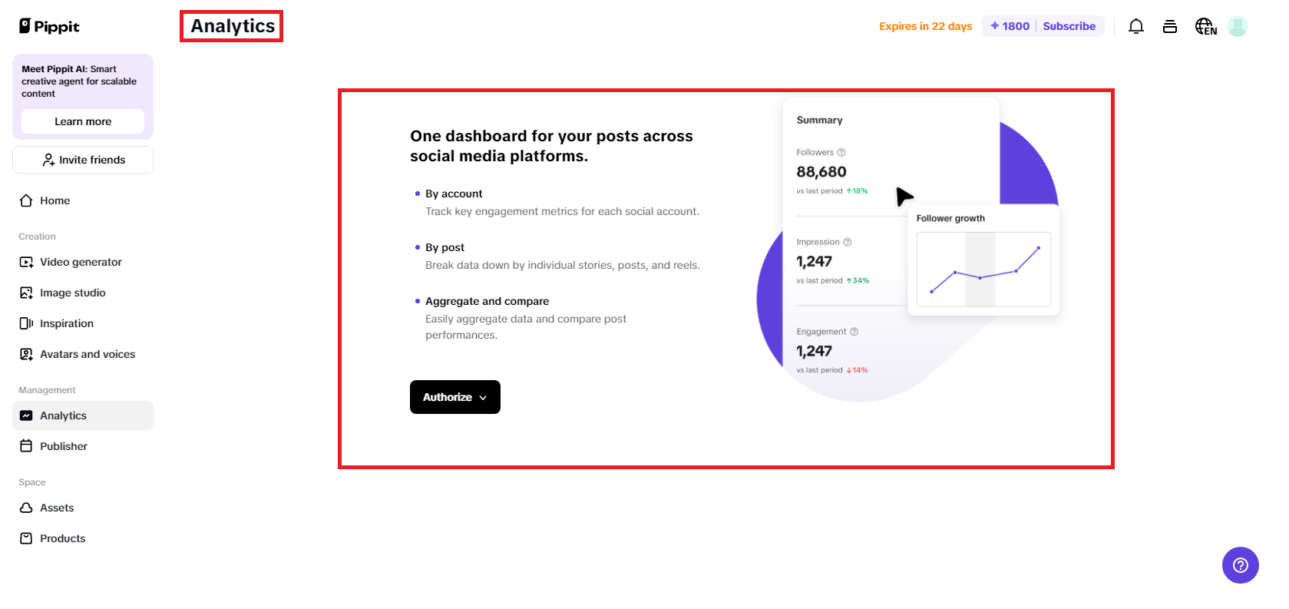Image resolution: width=1289 pixels, height=609 pixels.
Task: Click Learn more about Pippit AI
Action: tap(82, 121)
